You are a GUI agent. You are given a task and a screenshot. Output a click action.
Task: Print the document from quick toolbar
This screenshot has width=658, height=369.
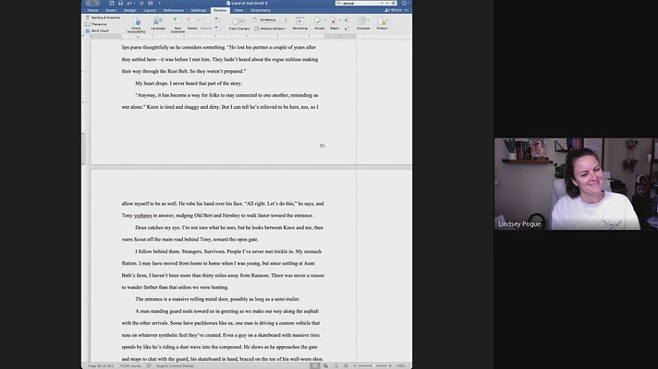(151, 4)
